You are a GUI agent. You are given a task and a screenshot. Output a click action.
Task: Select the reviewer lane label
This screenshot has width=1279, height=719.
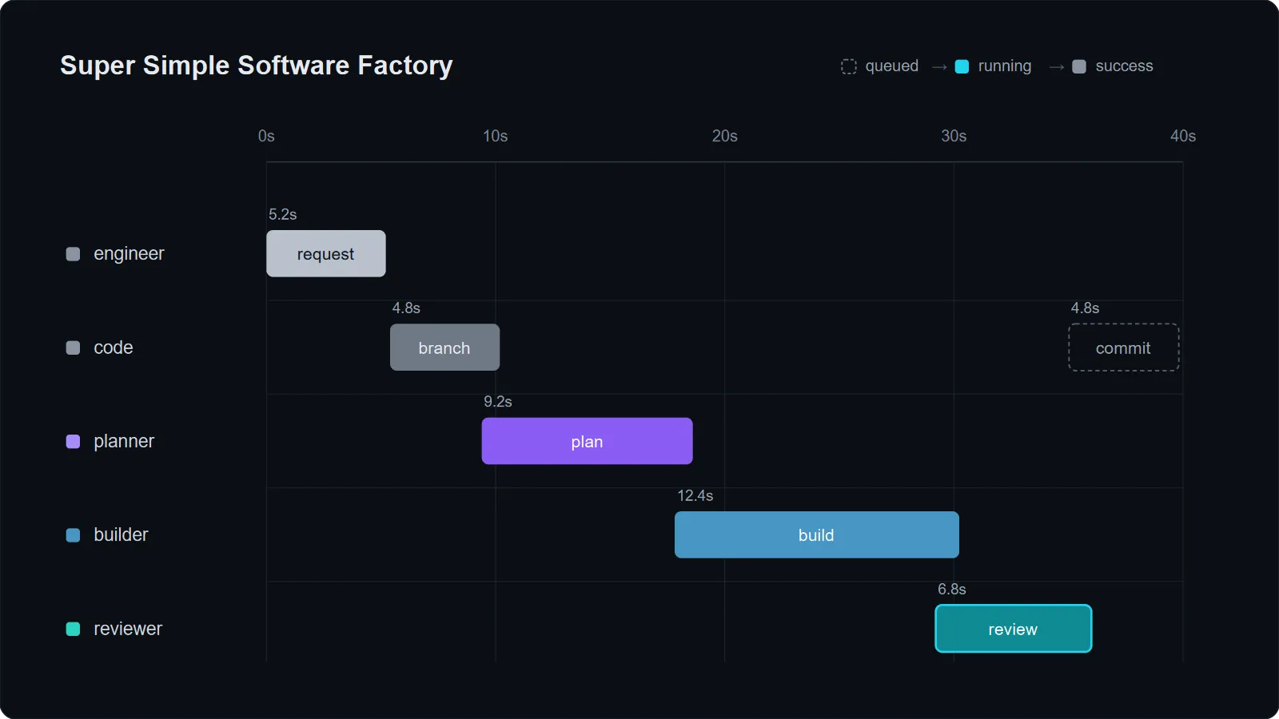pyautogui.click(x=128, y=629)
